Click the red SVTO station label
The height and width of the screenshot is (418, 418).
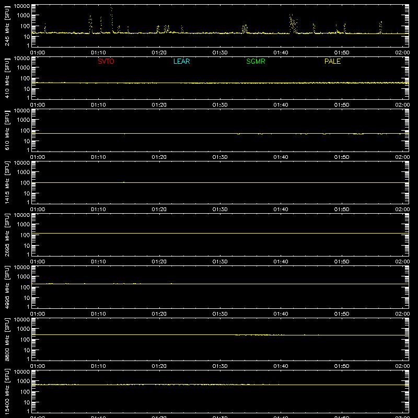[x=106, y=61]
